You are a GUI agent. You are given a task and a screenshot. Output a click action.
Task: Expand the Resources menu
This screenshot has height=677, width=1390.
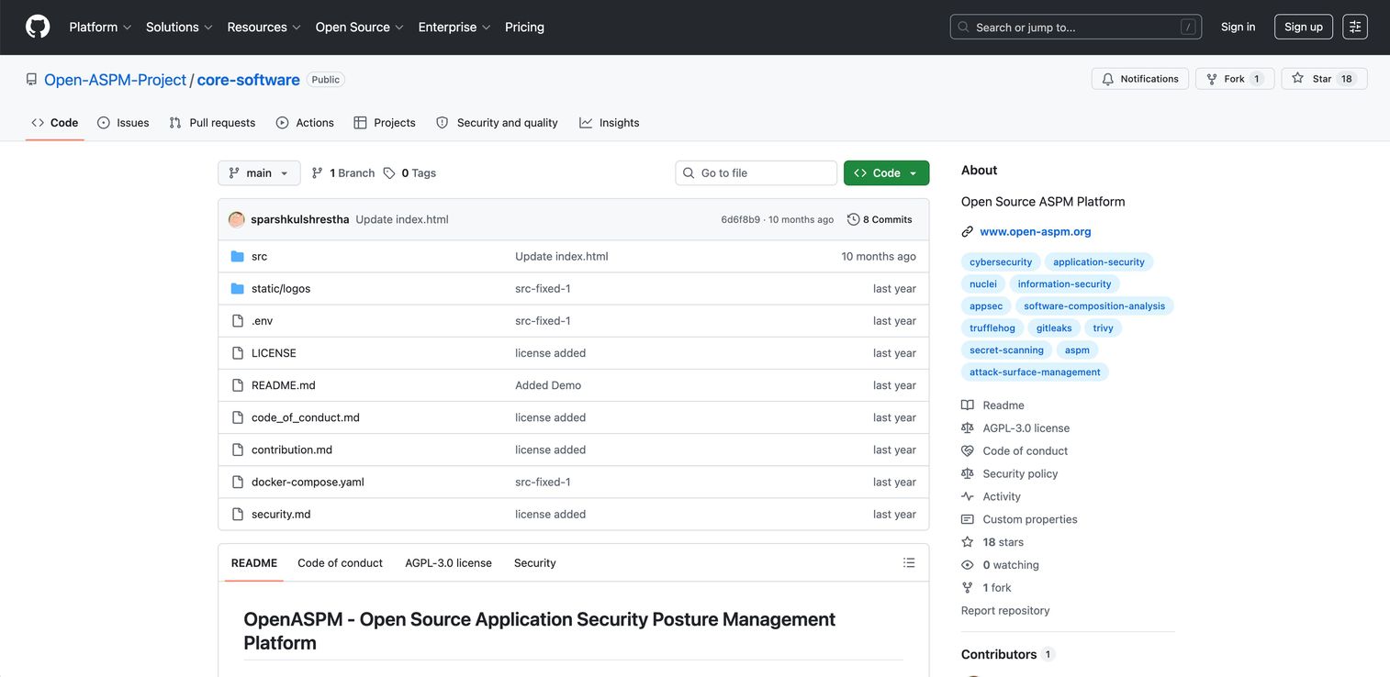point(264,27)
